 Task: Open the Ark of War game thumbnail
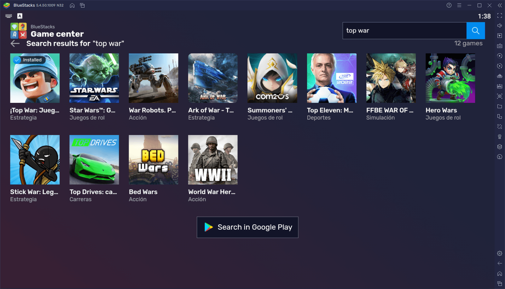(213, 78)
